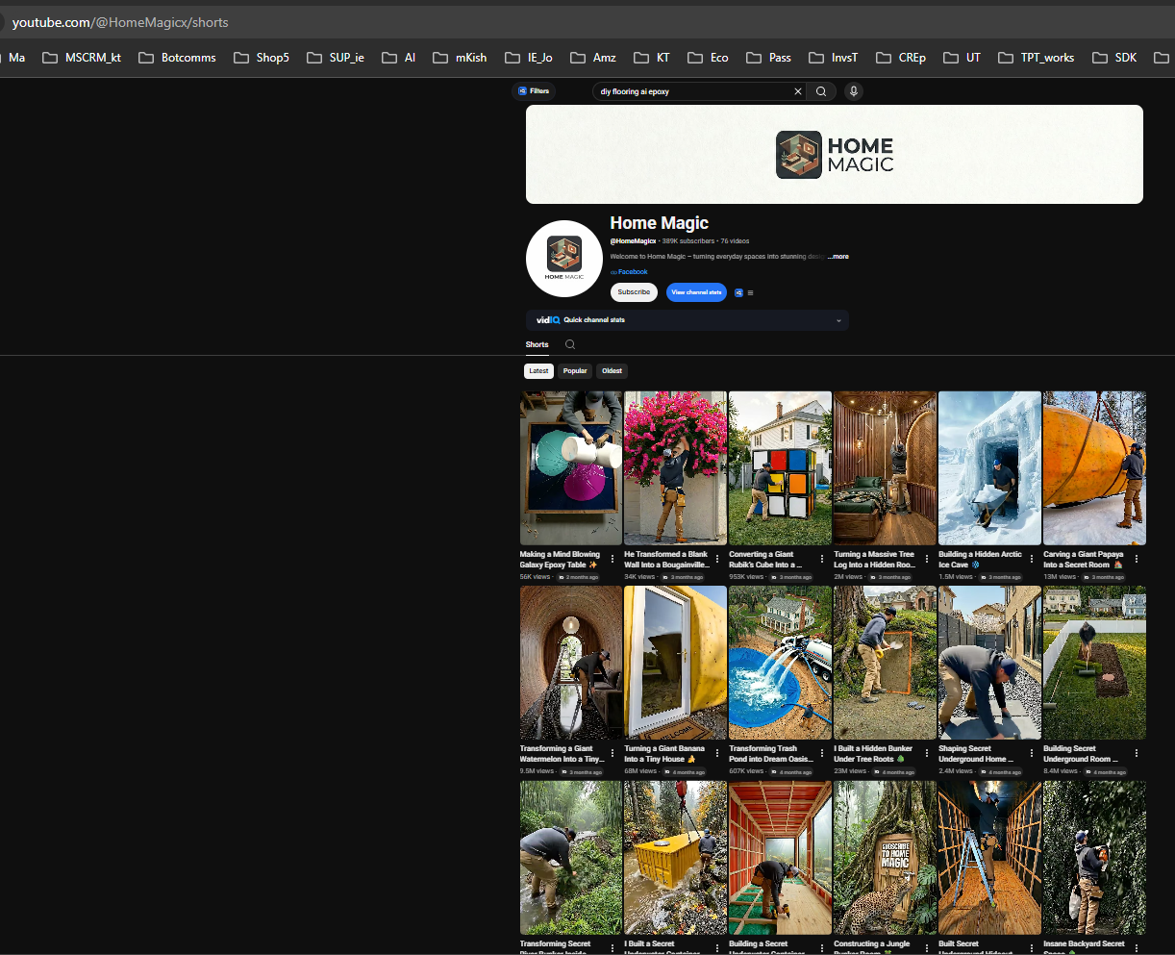Viewport: 1175px width, 955px height.
Task: Open options for Bougainville wall short
Action: [717, 559]
